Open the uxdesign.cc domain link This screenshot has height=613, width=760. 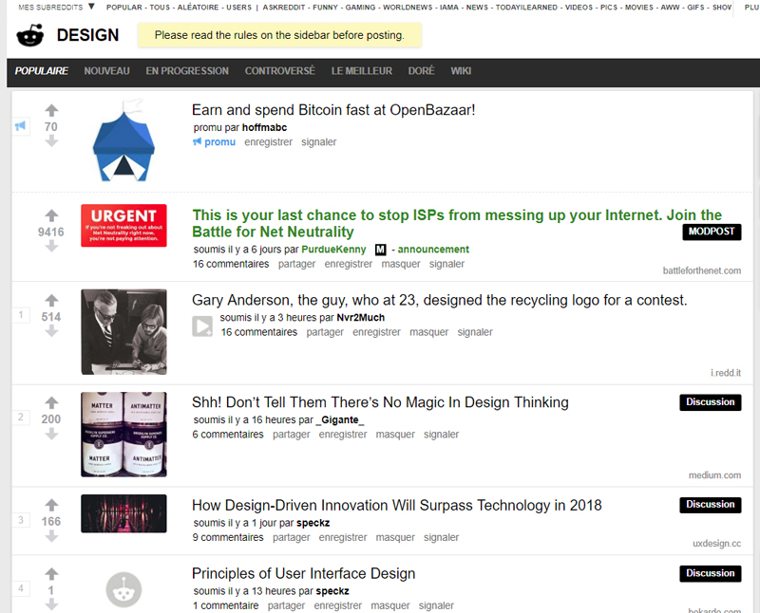coord(716,544)
